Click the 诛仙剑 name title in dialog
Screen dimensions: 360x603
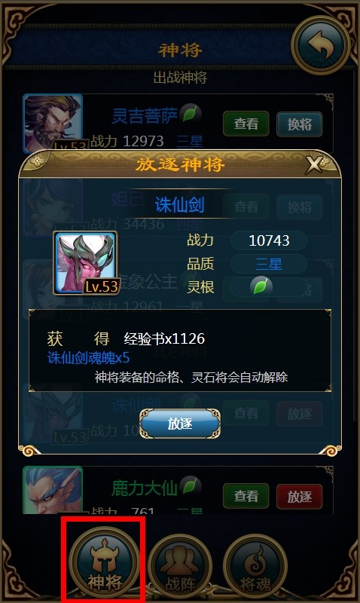(179, 204)
